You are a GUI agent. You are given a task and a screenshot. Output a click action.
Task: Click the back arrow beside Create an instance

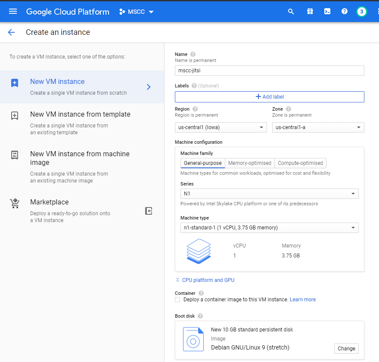11,32
